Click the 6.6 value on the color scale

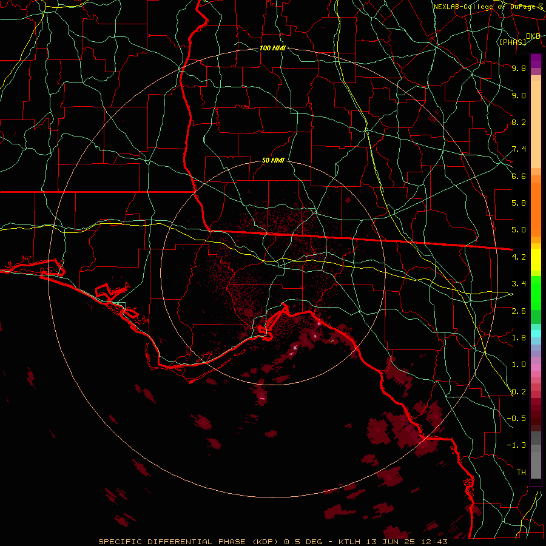519,176
